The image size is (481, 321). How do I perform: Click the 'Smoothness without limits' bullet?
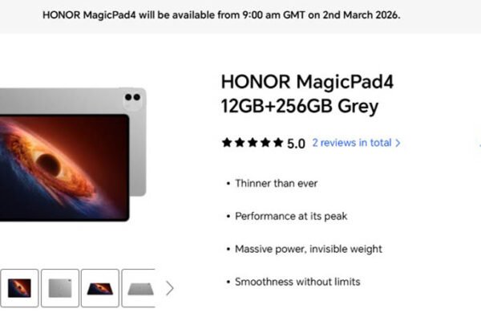[297, 282]
